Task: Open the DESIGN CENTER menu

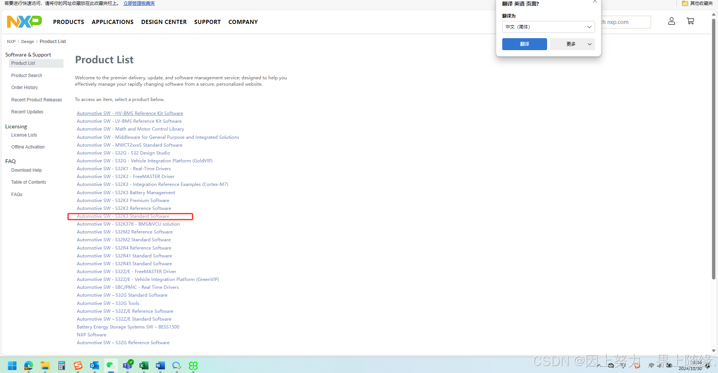Action: pos(164,22)
